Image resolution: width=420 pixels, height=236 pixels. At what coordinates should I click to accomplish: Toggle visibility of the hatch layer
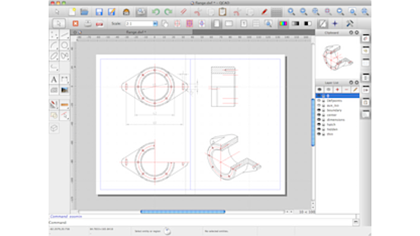pos(319,124)
